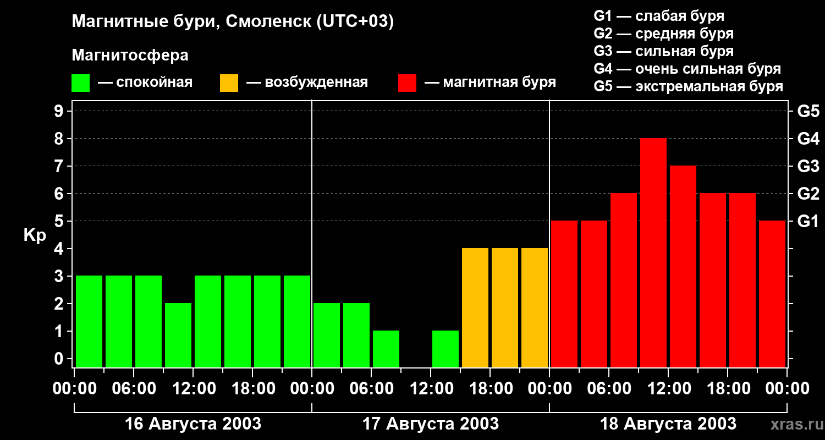Click the '17 Августа 2003' date label
This screenshot has width=825, height=440.
(431, 424)
